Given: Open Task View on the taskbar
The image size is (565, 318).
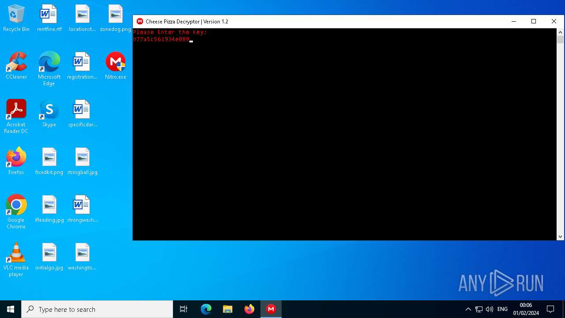Looking at the screenshot, I should 184,309.
